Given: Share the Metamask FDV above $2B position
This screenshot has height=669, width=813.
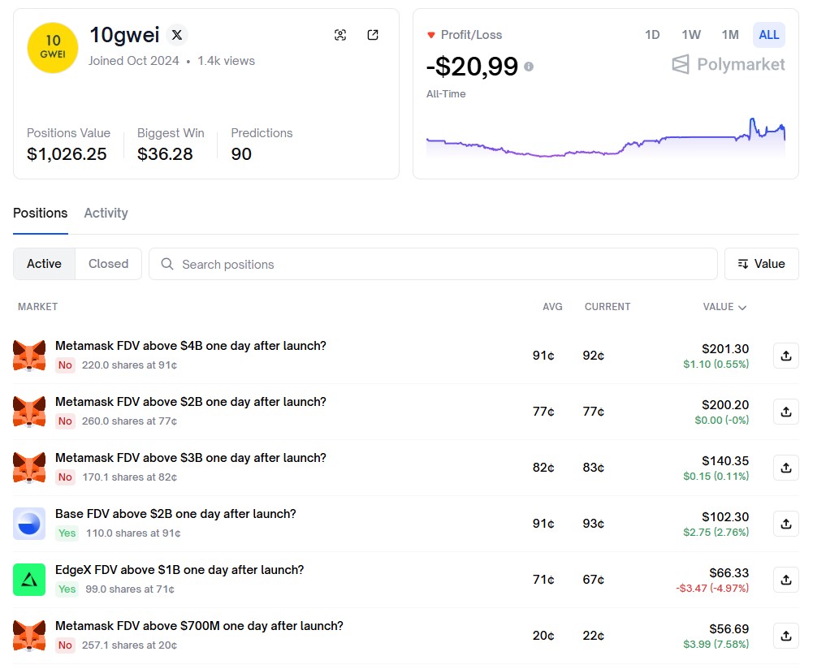Looking at the screenshot, I should point(786,412).
